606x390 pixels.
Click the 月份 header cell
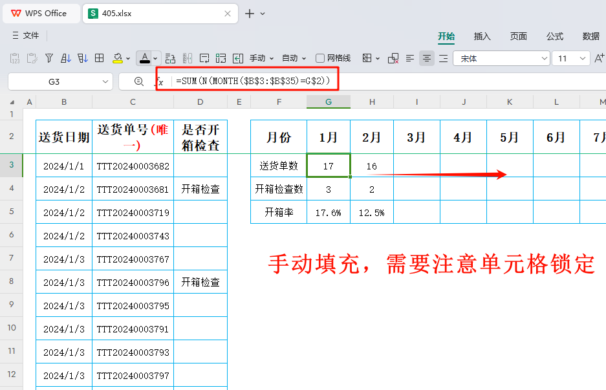(279, 137)
